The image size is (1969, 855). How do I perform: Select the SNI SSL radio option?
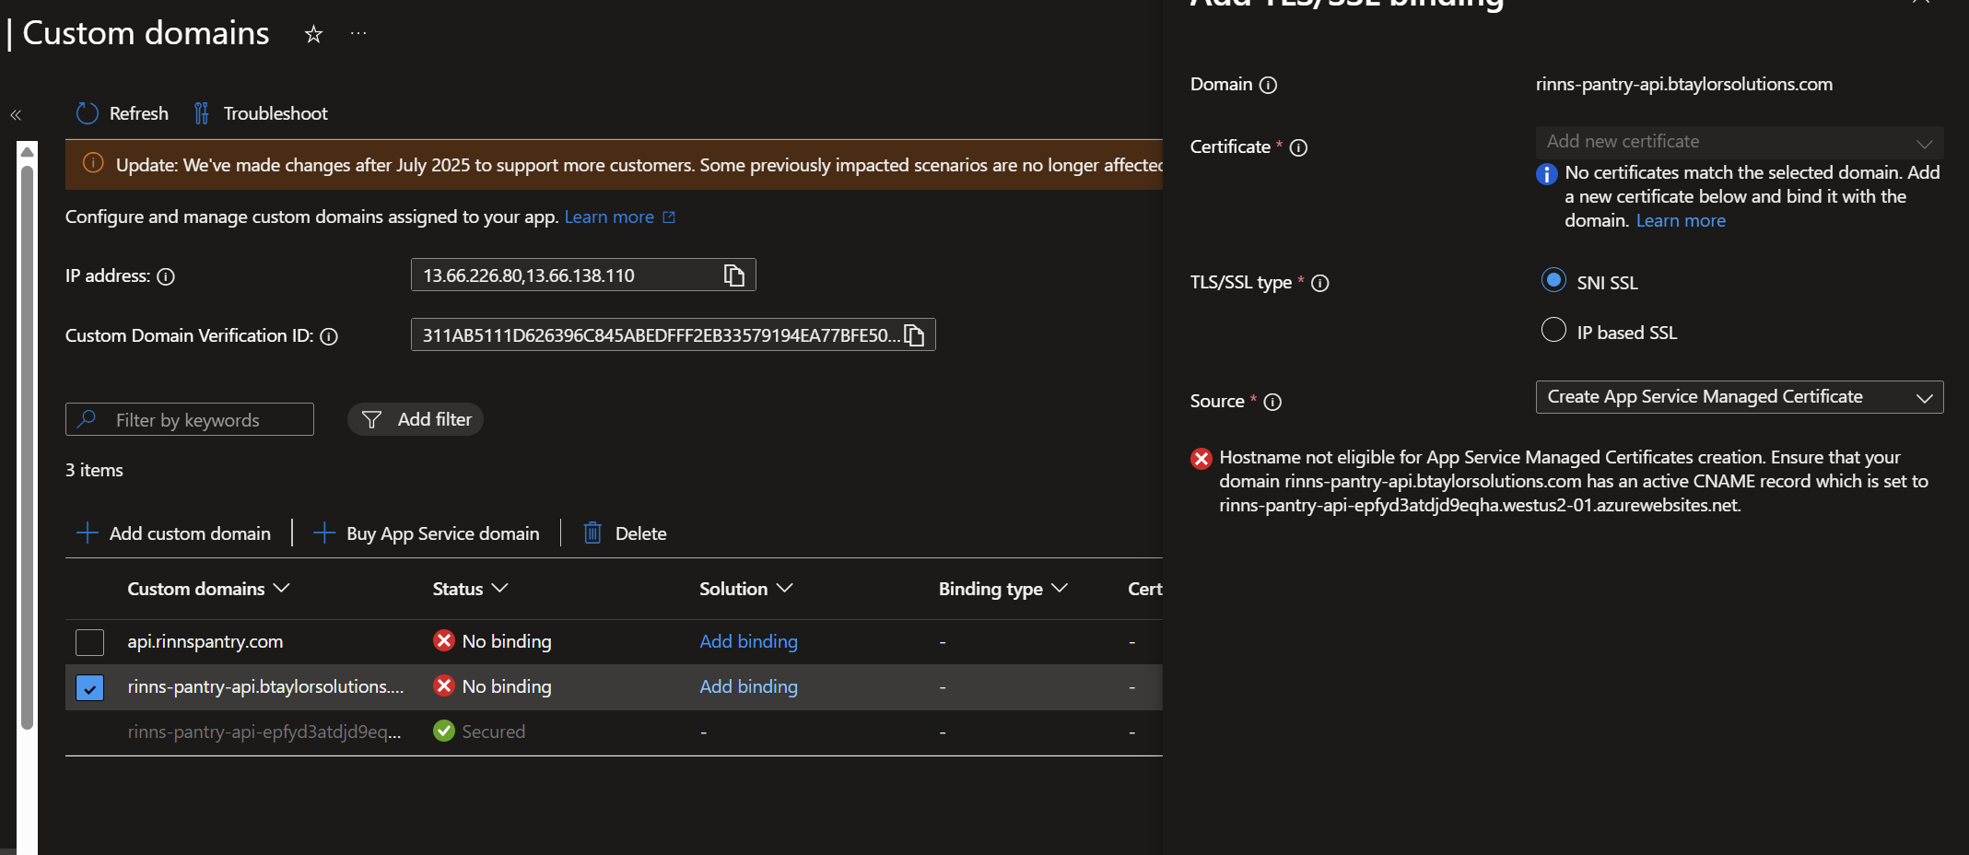pyautogui.click(x=1553, y=280)
